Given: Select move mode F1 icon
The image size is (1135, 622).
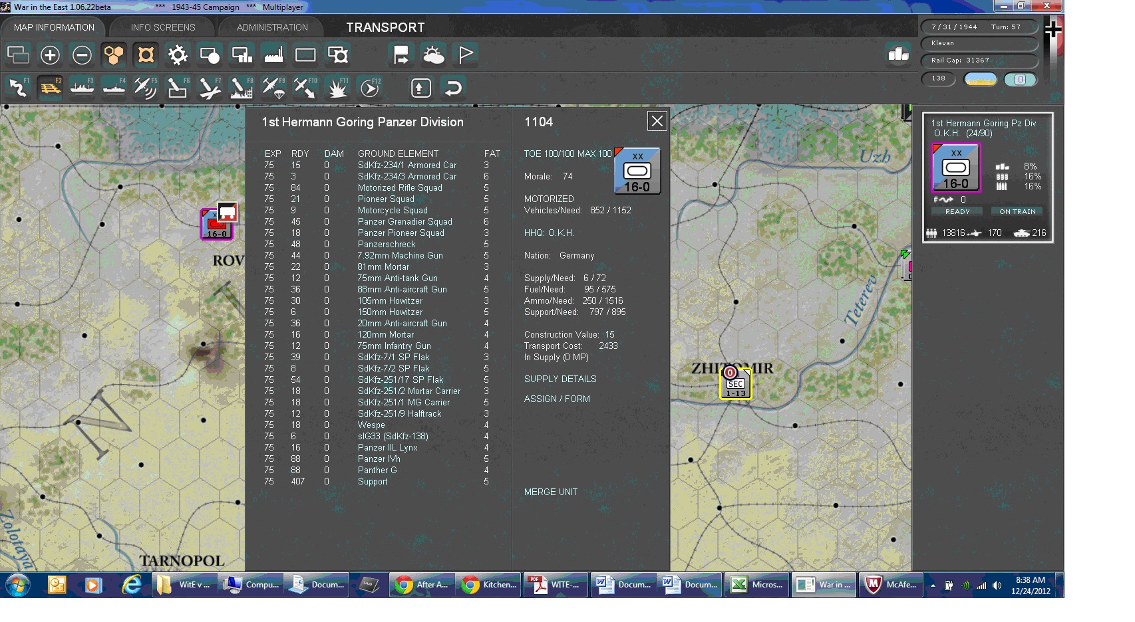Looking at the screenshot, I should (18, 88).
